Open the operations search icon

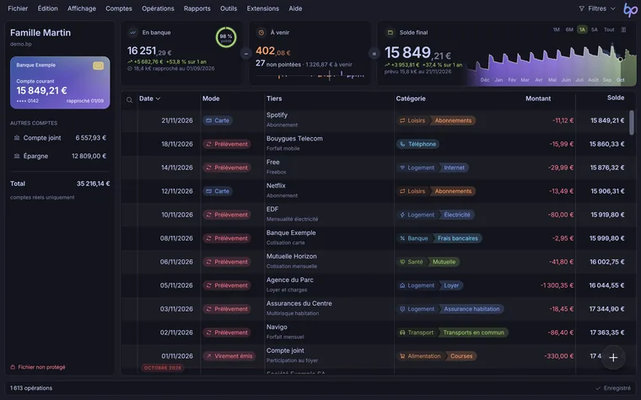[129, 100]
